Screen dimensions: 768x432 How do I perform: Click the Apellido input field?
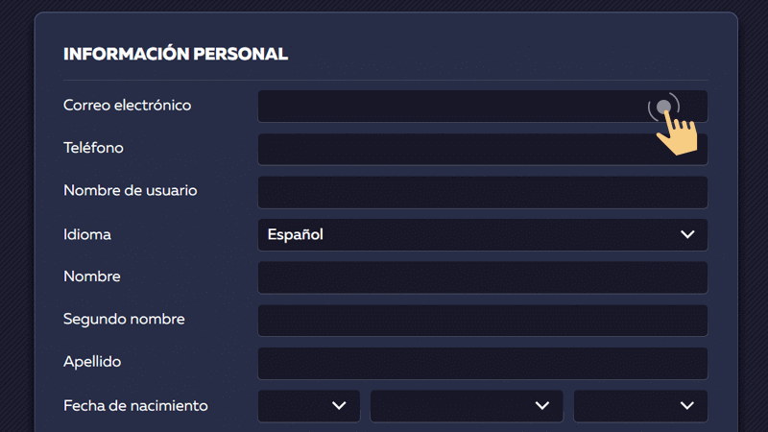click(482, 364)
